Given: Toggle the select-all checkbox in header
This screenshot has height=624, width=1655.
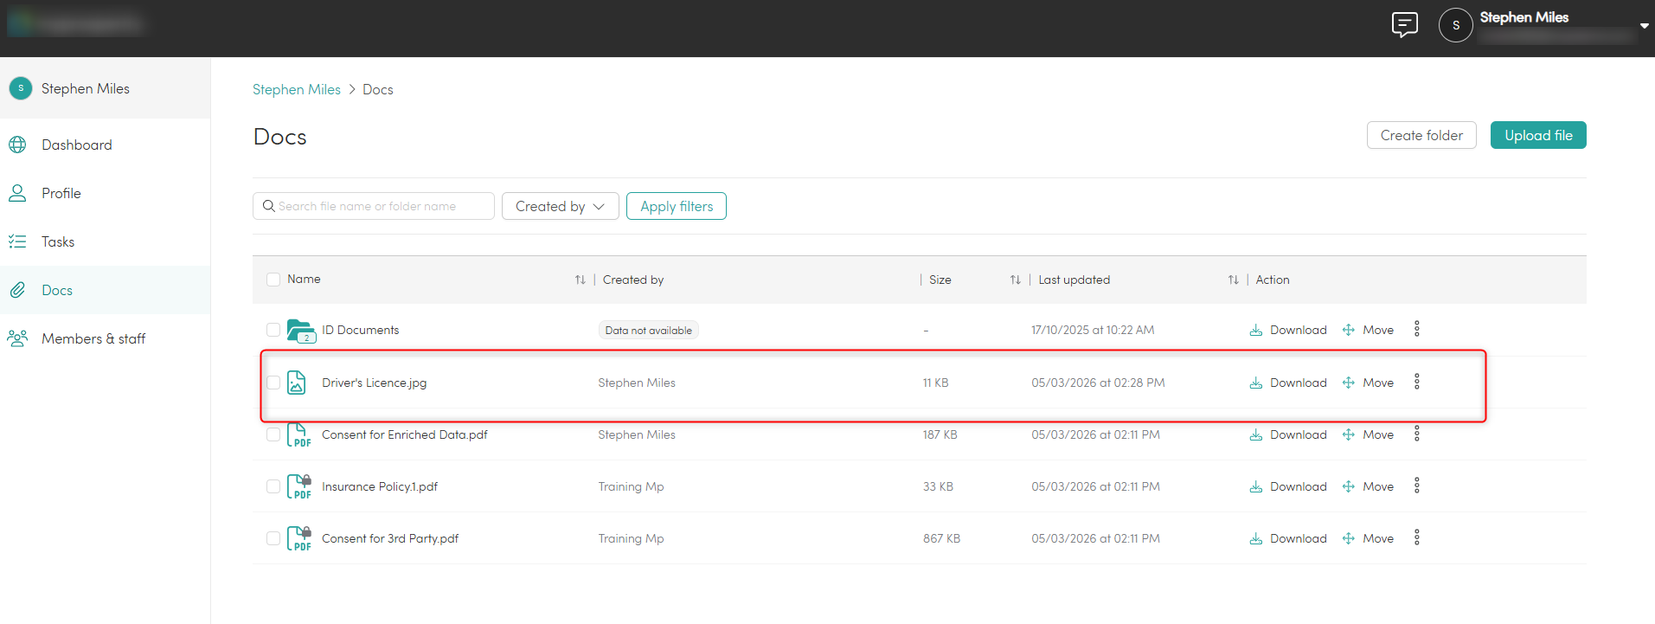Looking at the screenshot, I should coord(273,280).
